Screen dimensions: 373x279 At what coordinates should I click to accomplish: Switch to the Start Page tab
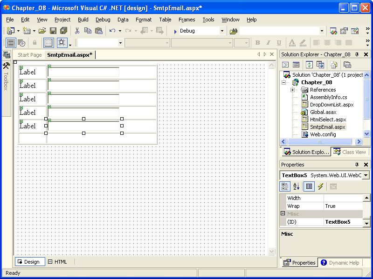(x=30, y=55)
